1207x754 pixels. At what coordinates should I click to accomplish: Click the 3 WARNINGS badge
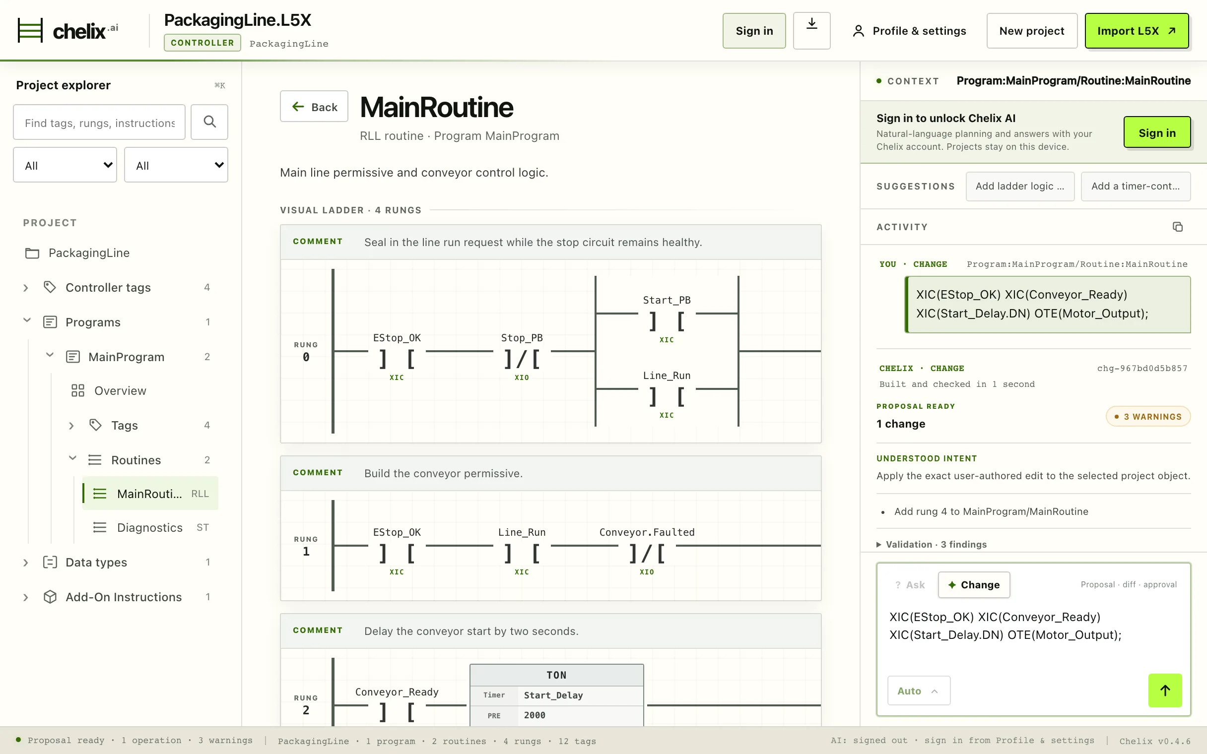point(1148,416)
